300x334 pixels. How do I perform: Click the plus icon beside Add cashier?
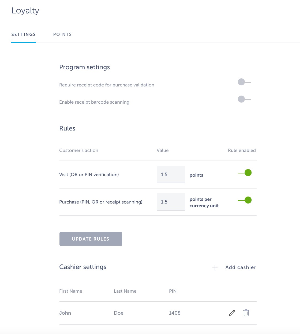pos(215,268)
